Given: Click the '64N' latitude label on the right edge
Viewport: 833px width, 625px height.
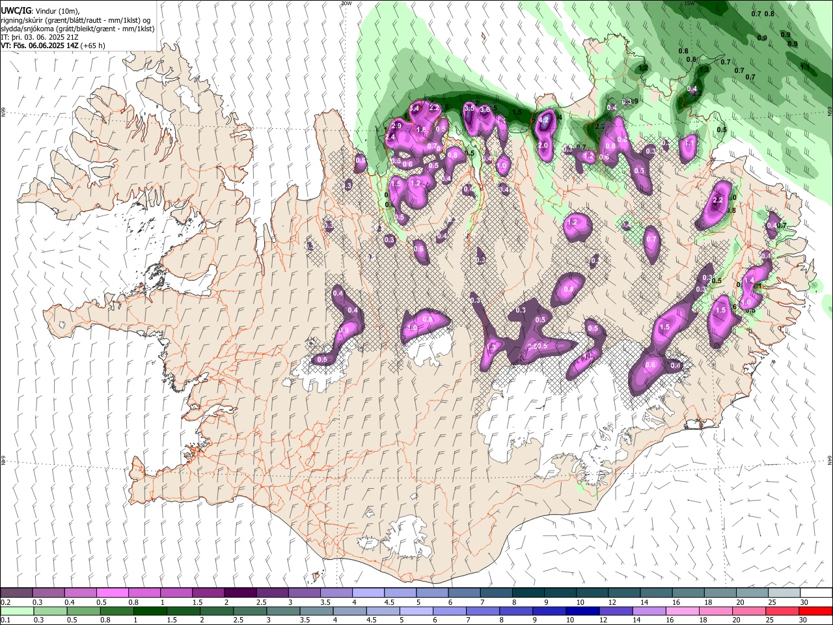Looking at the screenshot, I should click(x=830, y=459).
